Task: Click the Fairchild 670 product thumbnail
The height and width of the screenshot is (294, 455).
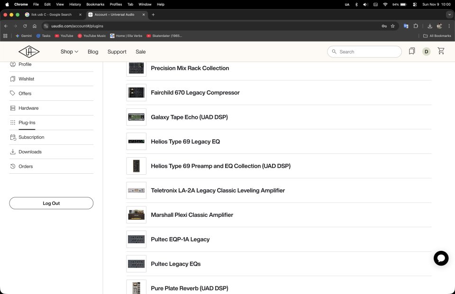Action: click(x=136, y=92)
